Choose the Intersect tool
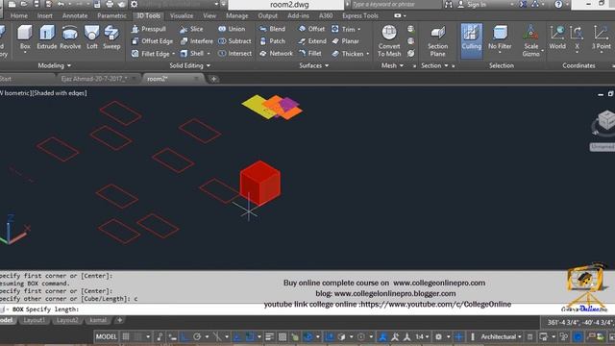Viewport: 615px width, 346px height. 234,54
